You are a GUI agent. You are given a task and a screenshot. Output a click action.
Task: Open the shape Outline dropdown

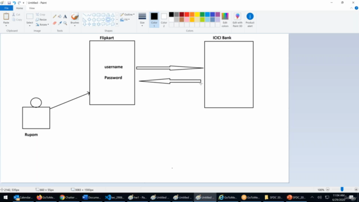[x=127, y=15]
